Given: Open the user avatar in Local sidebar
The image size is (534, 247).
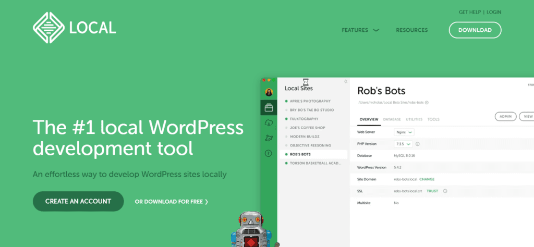Looking at the screenshot, I should coord(269,92).
